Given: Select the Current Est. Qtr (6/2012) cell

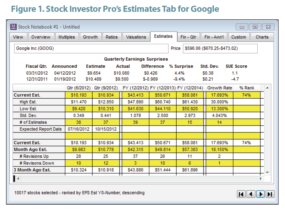Looking at the screenshot, I should tap(79, 95).
